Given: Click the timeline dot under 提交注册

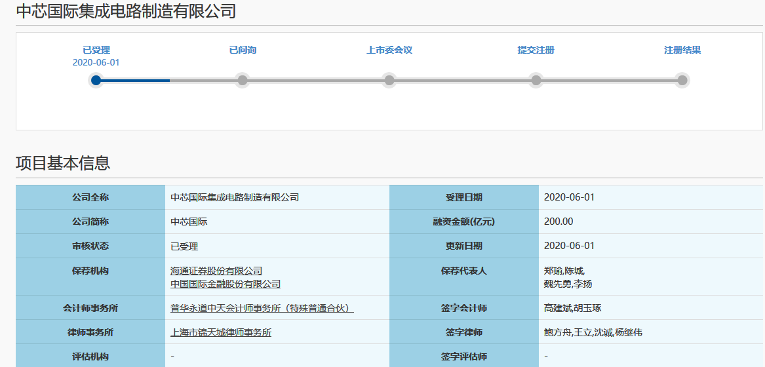Looking at the screenshot, I should coord(536,80).
